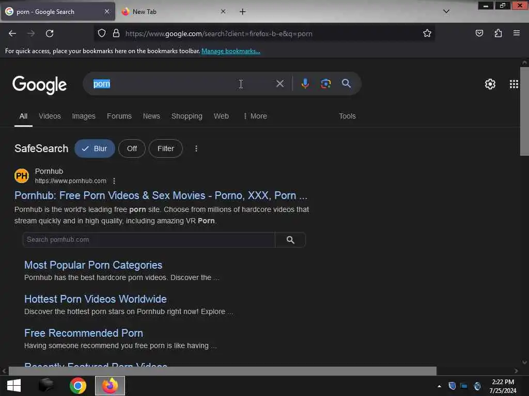Open the Hottest Porn Videos Worldwide sitelink
529x396 pixels.
click(x=96, y=299)
